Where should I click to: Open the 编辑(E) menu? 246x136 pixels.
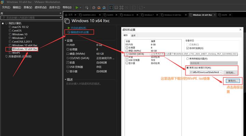tap(17, 7)
